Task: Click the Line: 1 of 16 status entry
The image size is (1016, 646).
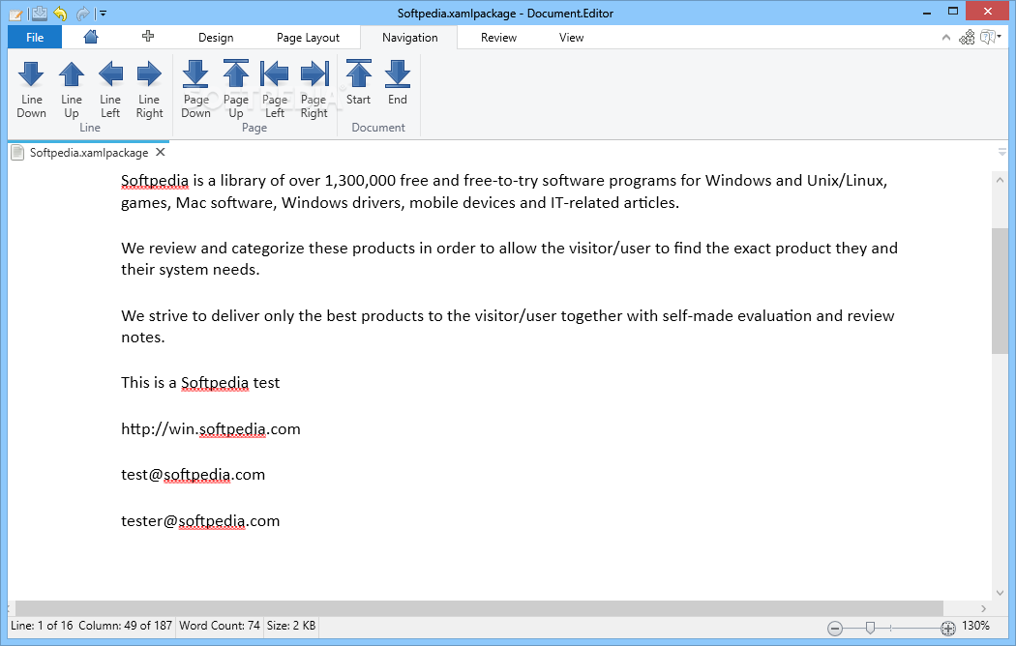Action: [x=42, y=626]
